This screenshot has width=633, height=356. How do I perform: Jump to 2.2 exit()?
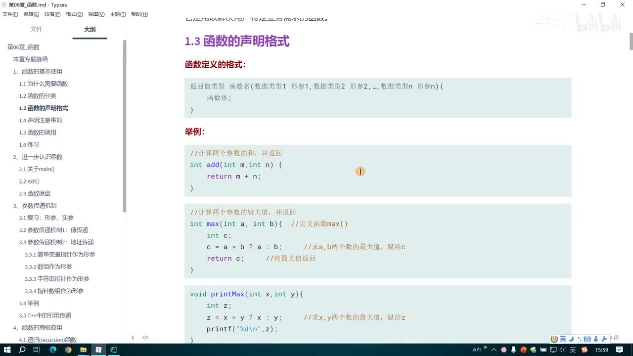(x=29, y=181)
